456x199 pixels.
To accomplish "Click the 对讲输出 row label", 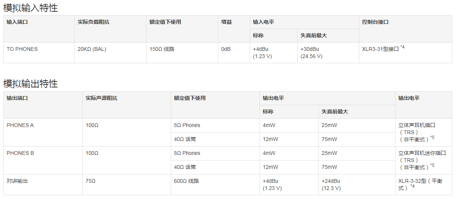I will (17, 181).
